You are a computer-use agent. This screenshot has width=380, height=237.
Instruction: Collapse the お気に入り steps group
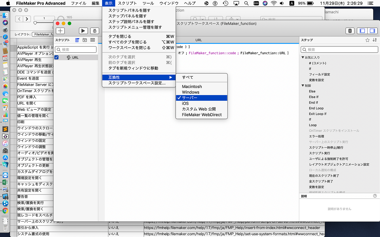pyautogui.click(x=303, y=57)
